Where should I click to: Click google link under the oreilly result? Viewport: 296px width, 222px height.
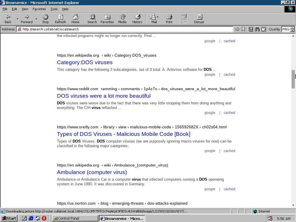[210, 151]
